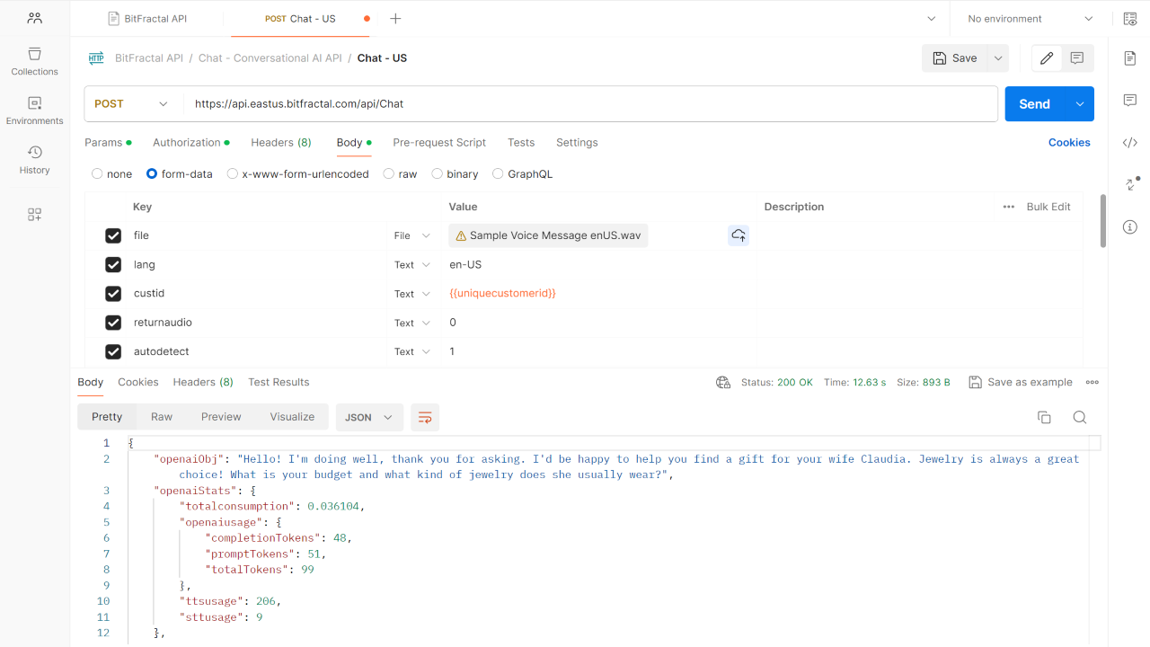Viewport: 1150px width, 647px height.
Task: Switch to the request Headers (8) tab
Action: point(281,142)
